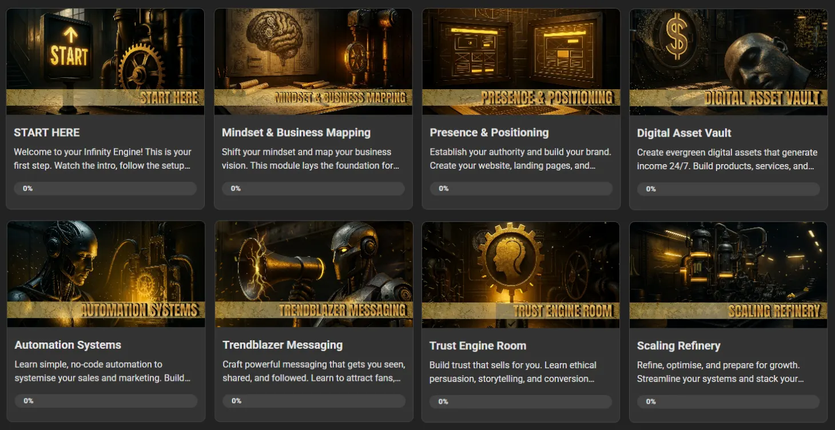
Task: Open the Presence & Positioning wireframe thumbnail
Action: click(521, 62)
